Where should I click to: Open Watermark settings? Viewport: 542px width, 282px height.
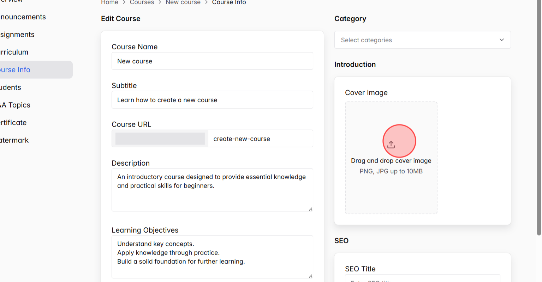14,140
